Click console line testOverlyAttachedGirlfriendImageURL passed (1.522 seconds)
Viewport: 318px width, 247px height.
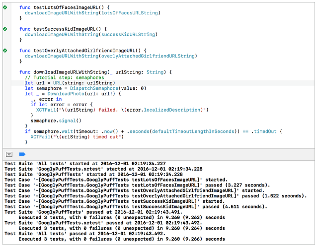(156, 196)
